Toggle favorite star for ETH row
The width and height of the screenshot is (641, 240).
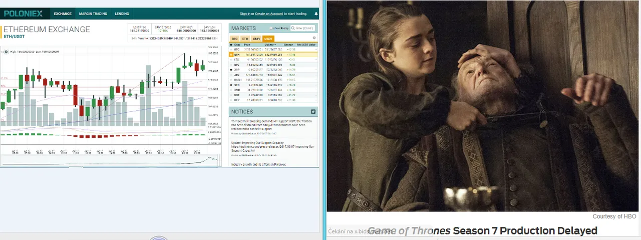click(x=231, y=55)
